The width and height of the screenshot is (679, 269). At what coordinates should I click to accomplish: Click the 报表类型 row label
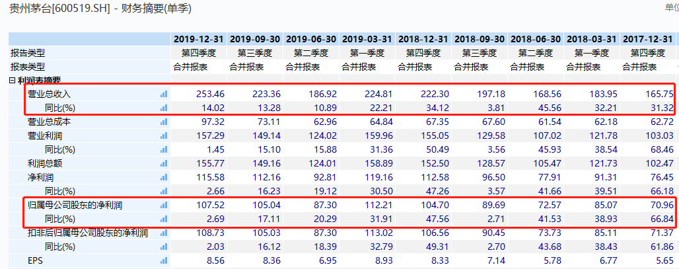[x=28, y=67]
